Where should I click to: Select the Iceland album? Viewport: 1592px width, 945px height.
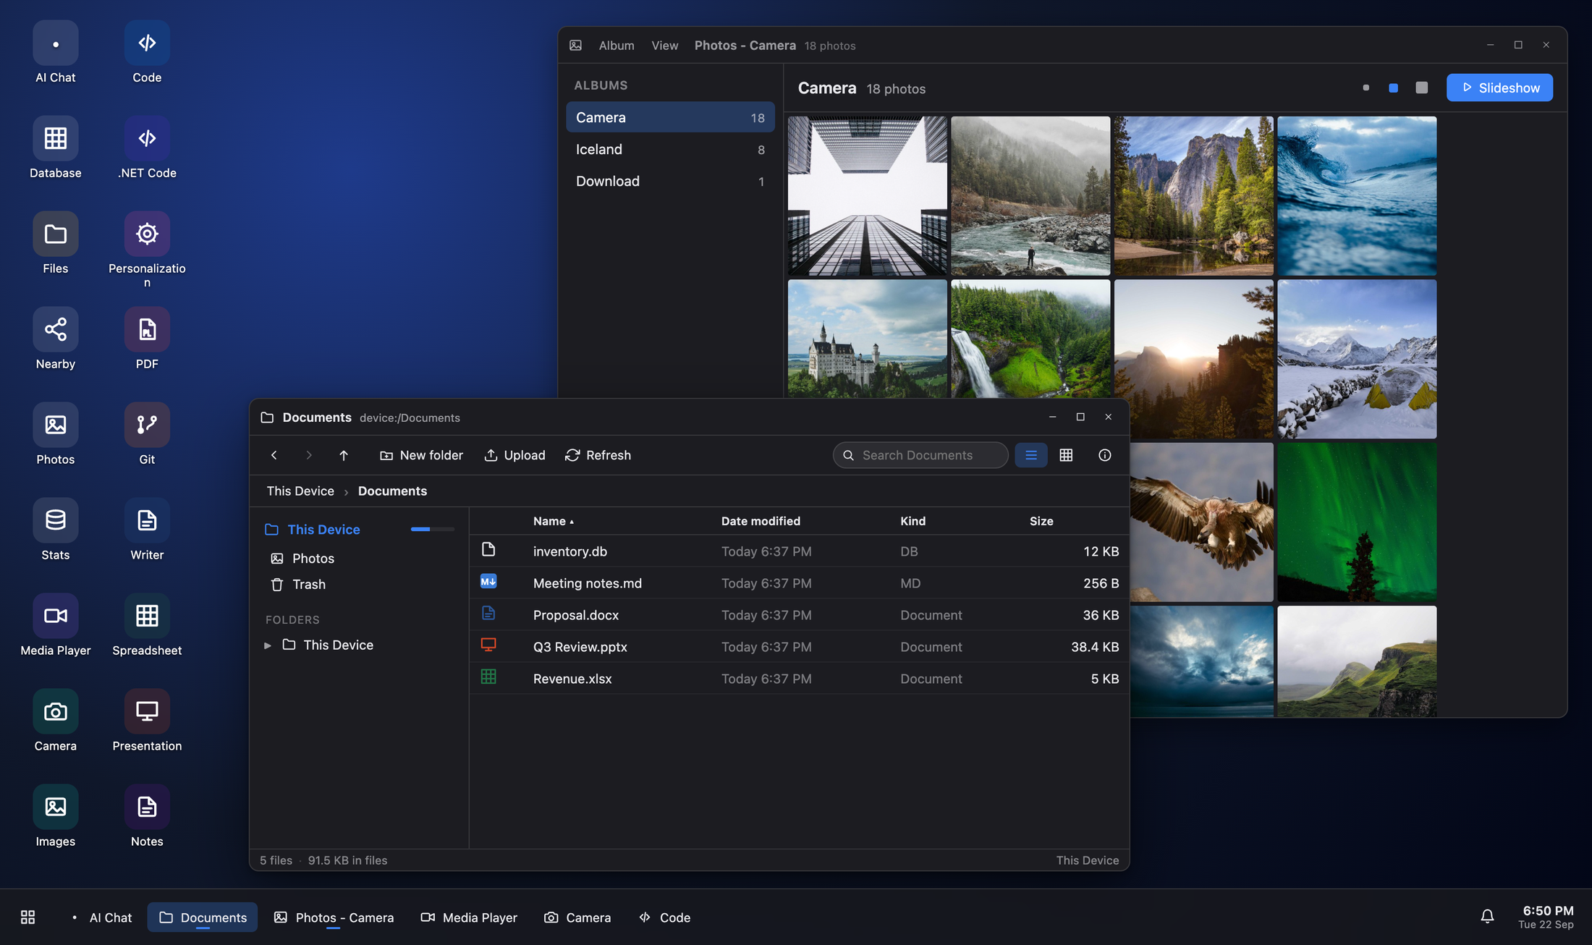coord(670,149)
